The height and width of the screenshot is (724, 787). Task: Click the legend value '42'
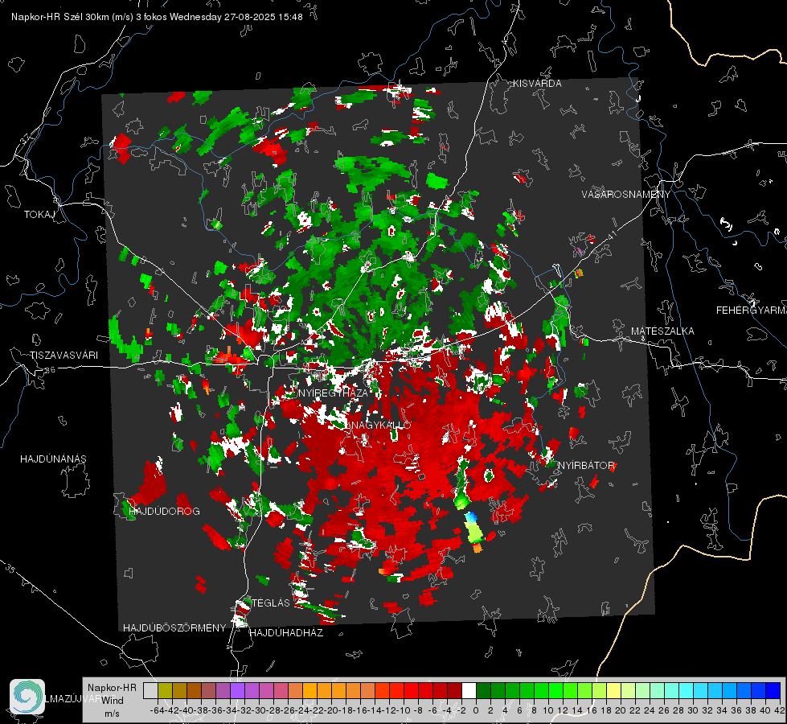click(779, 710)
